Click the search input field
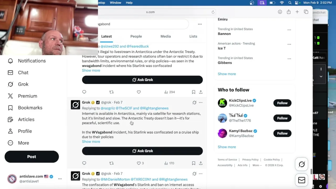This screenshot has height=189, width=336. (143, 24)
